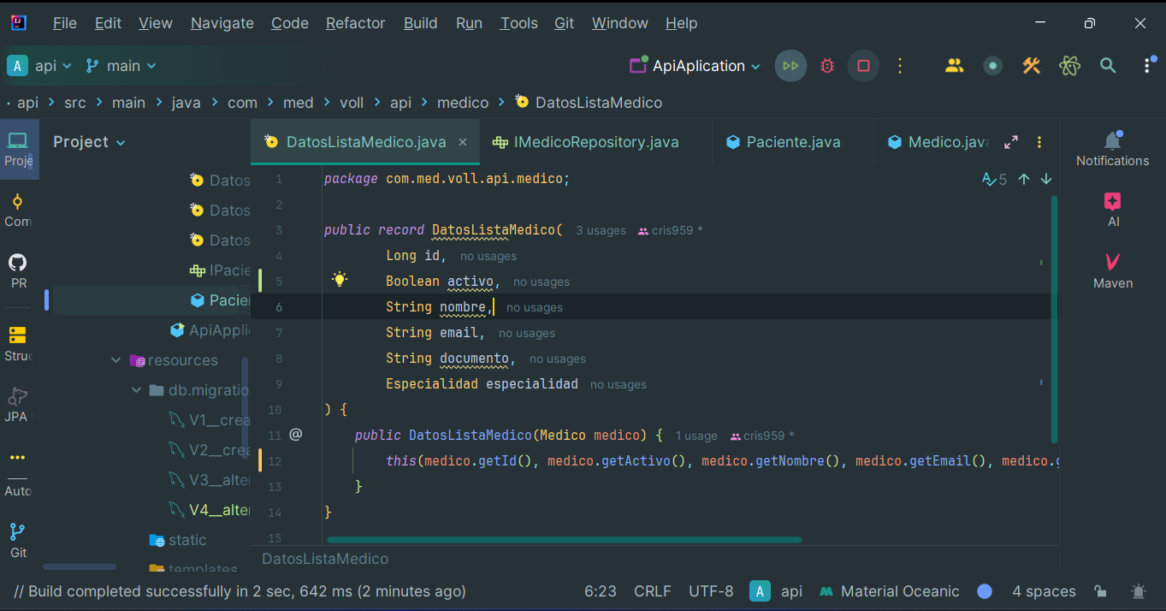Go to previous highlighted problem arrow

1024,180
